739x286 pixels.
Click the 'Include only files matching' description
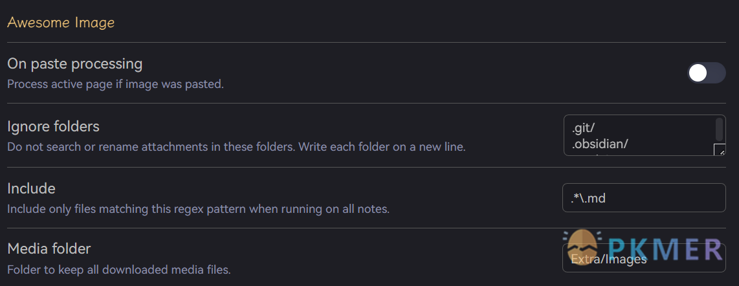(199, 208)
